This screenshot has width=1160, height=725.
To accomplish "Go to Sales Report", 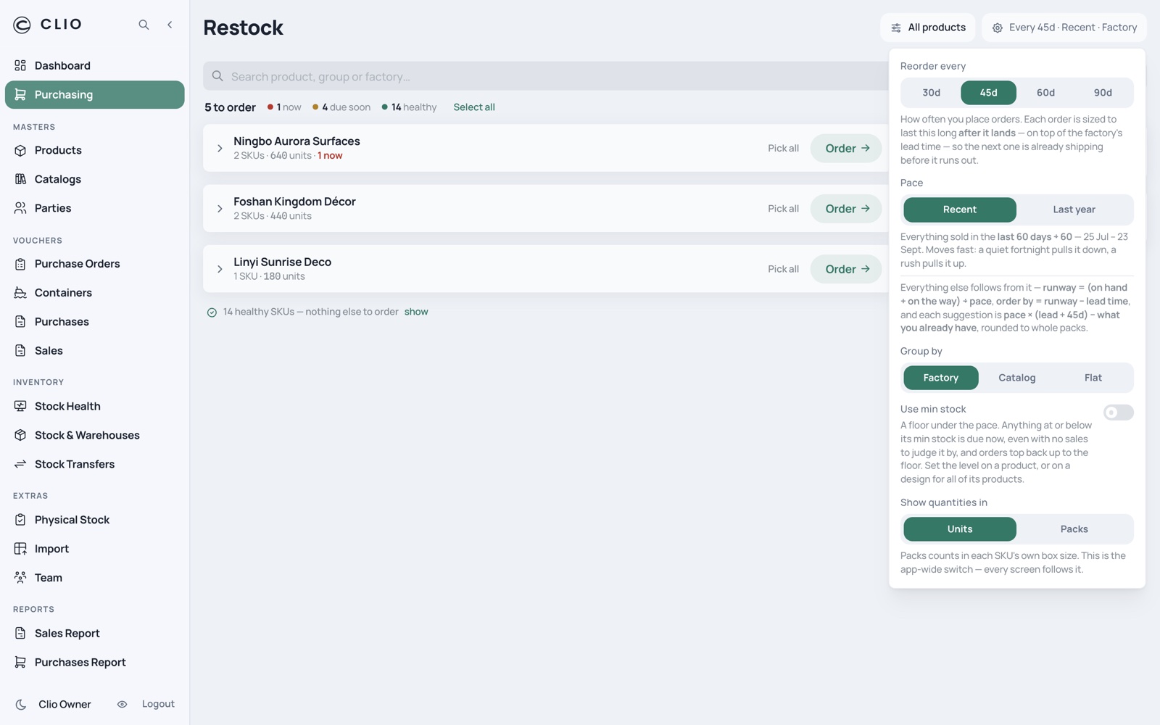I will click(95, 633).
